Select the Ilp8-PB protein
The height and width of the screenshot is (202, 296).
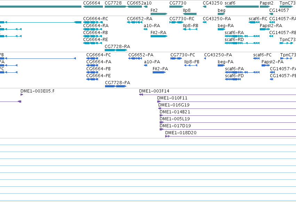point(191,65)
